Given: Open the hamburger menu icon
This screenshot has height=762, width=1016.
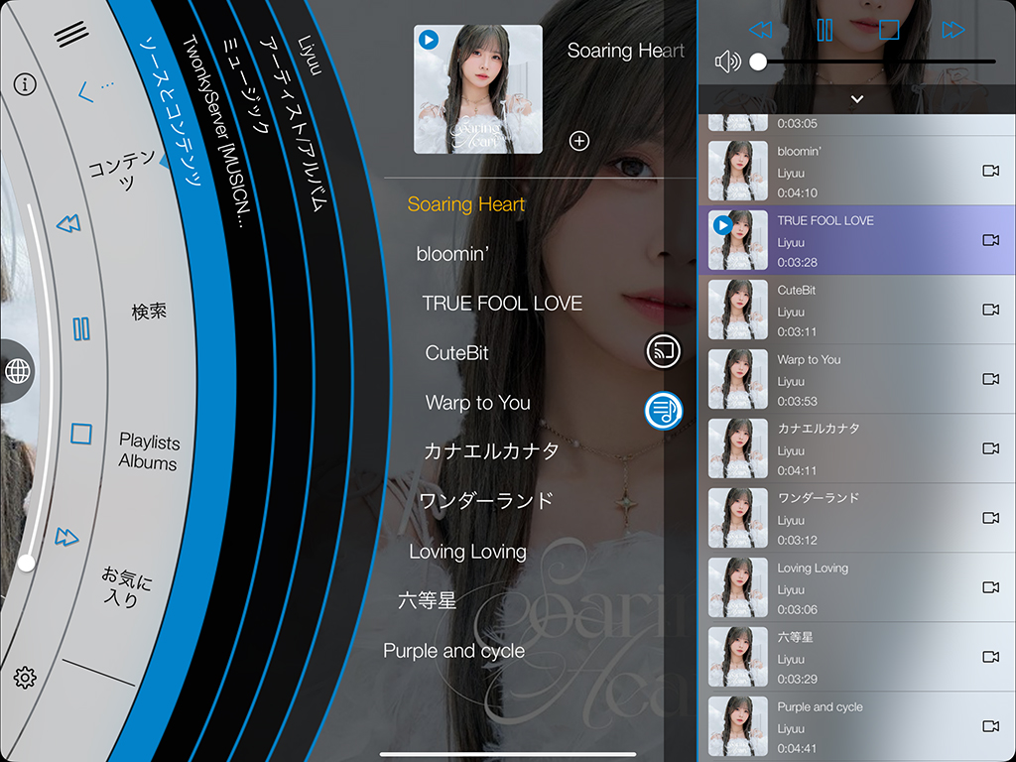Looking at the screenshot, I should coord(71,33).
